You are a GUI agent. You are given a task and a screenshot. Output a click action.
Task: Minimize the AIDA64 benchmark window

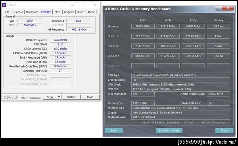click(x=219, y=8)
